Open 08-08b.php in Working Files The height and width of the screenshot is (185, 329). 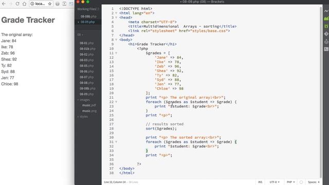[x=88, y=16]
